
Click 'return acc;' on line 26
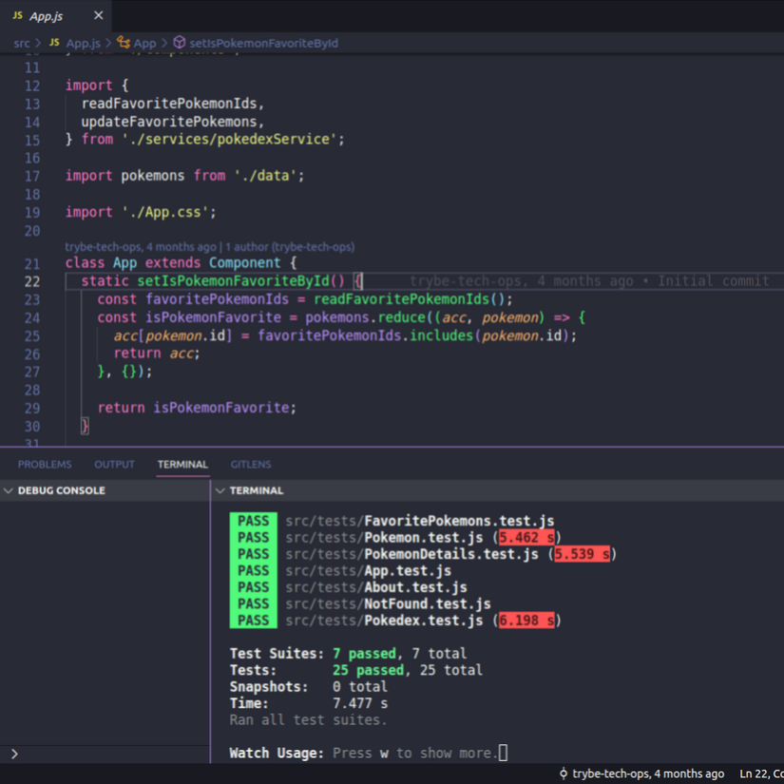157,354
